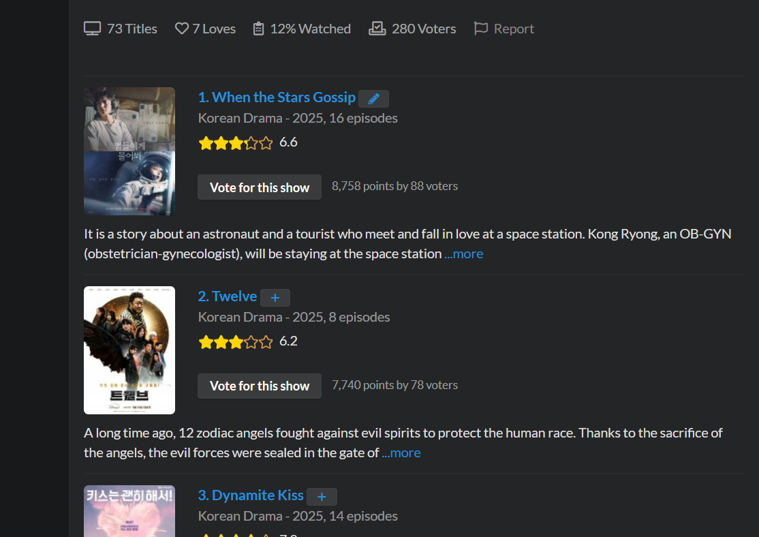Vote for the show Twelve
This screenshot has width=759, height=537.
point(260,386)
